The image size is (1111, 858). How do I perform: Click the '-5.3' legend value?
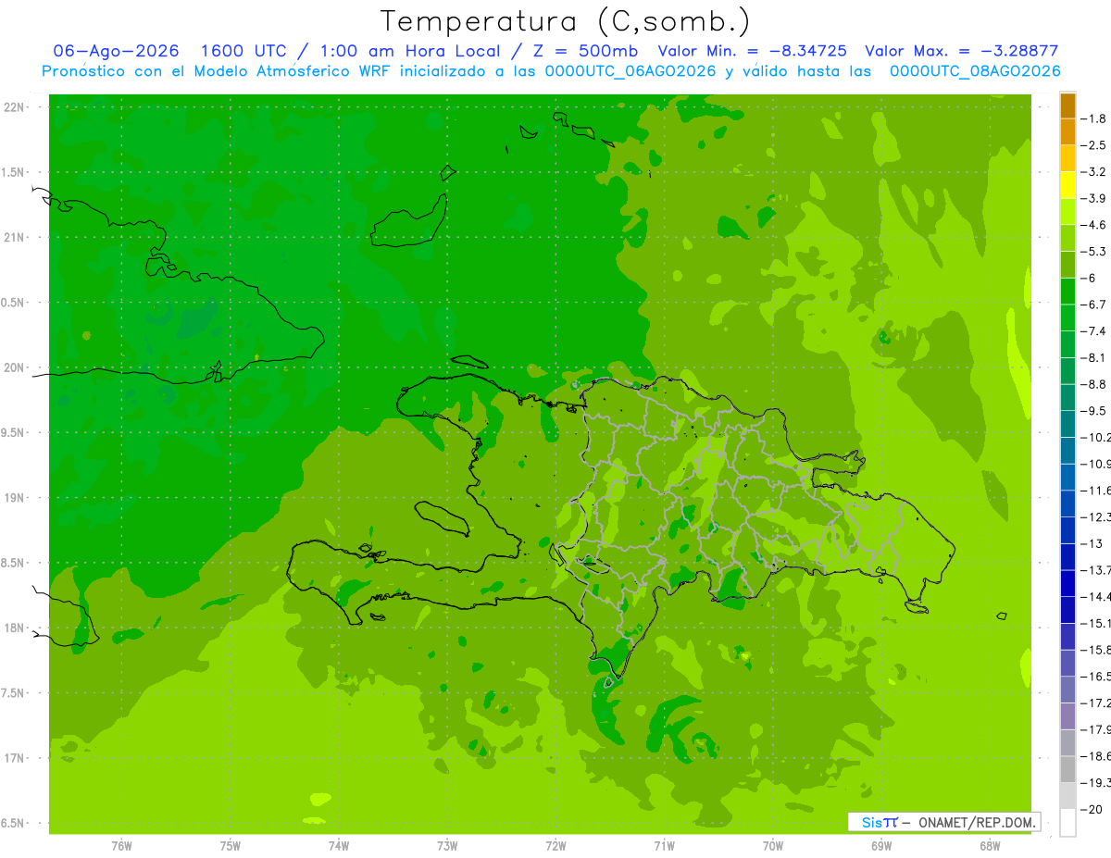click(x=1093, y=251)
